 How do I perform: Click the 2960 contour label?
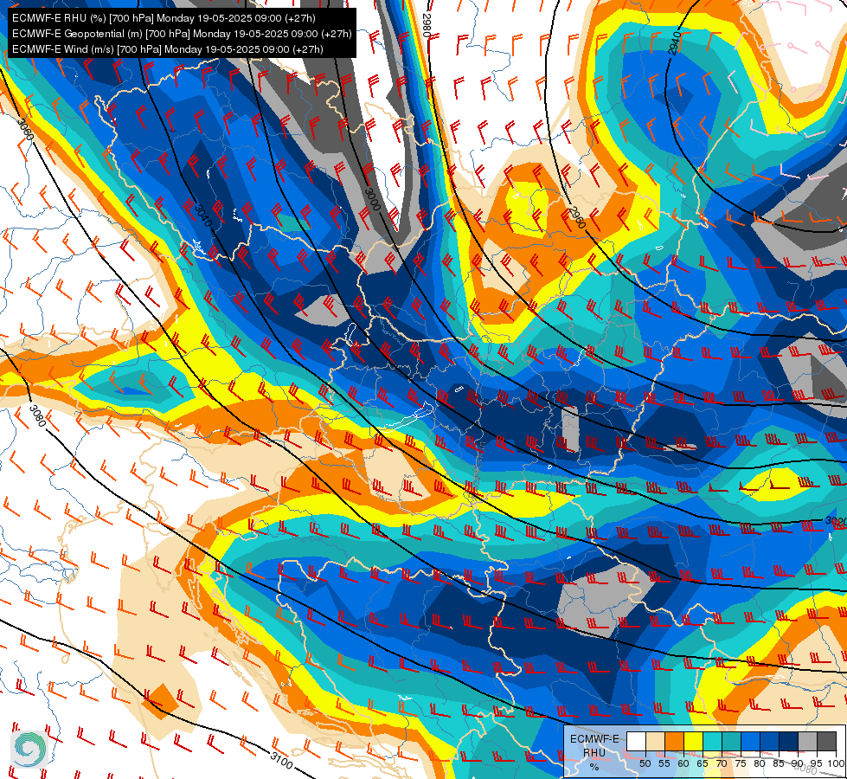pyautogui.click(x=577, y=218)
